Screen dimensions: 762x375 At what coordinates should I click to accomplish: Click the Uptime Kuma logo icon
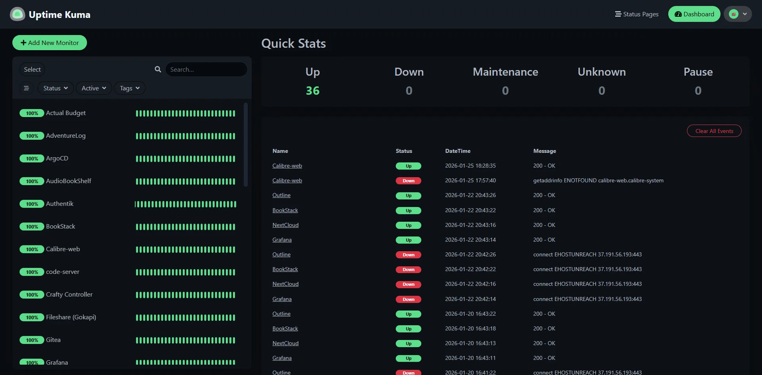(x=17, y=14)
